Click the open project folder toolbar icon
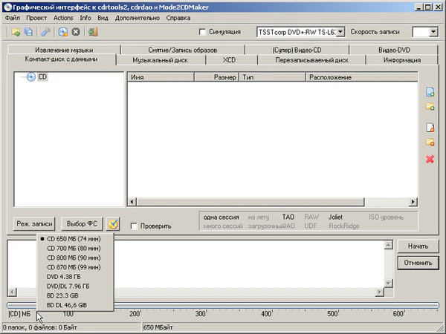446x334 pixels. [x=16, y=32]
